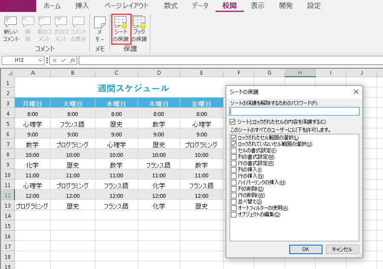
Task: Click the formula bar enter checkmark icon
Action: (63, 61)
